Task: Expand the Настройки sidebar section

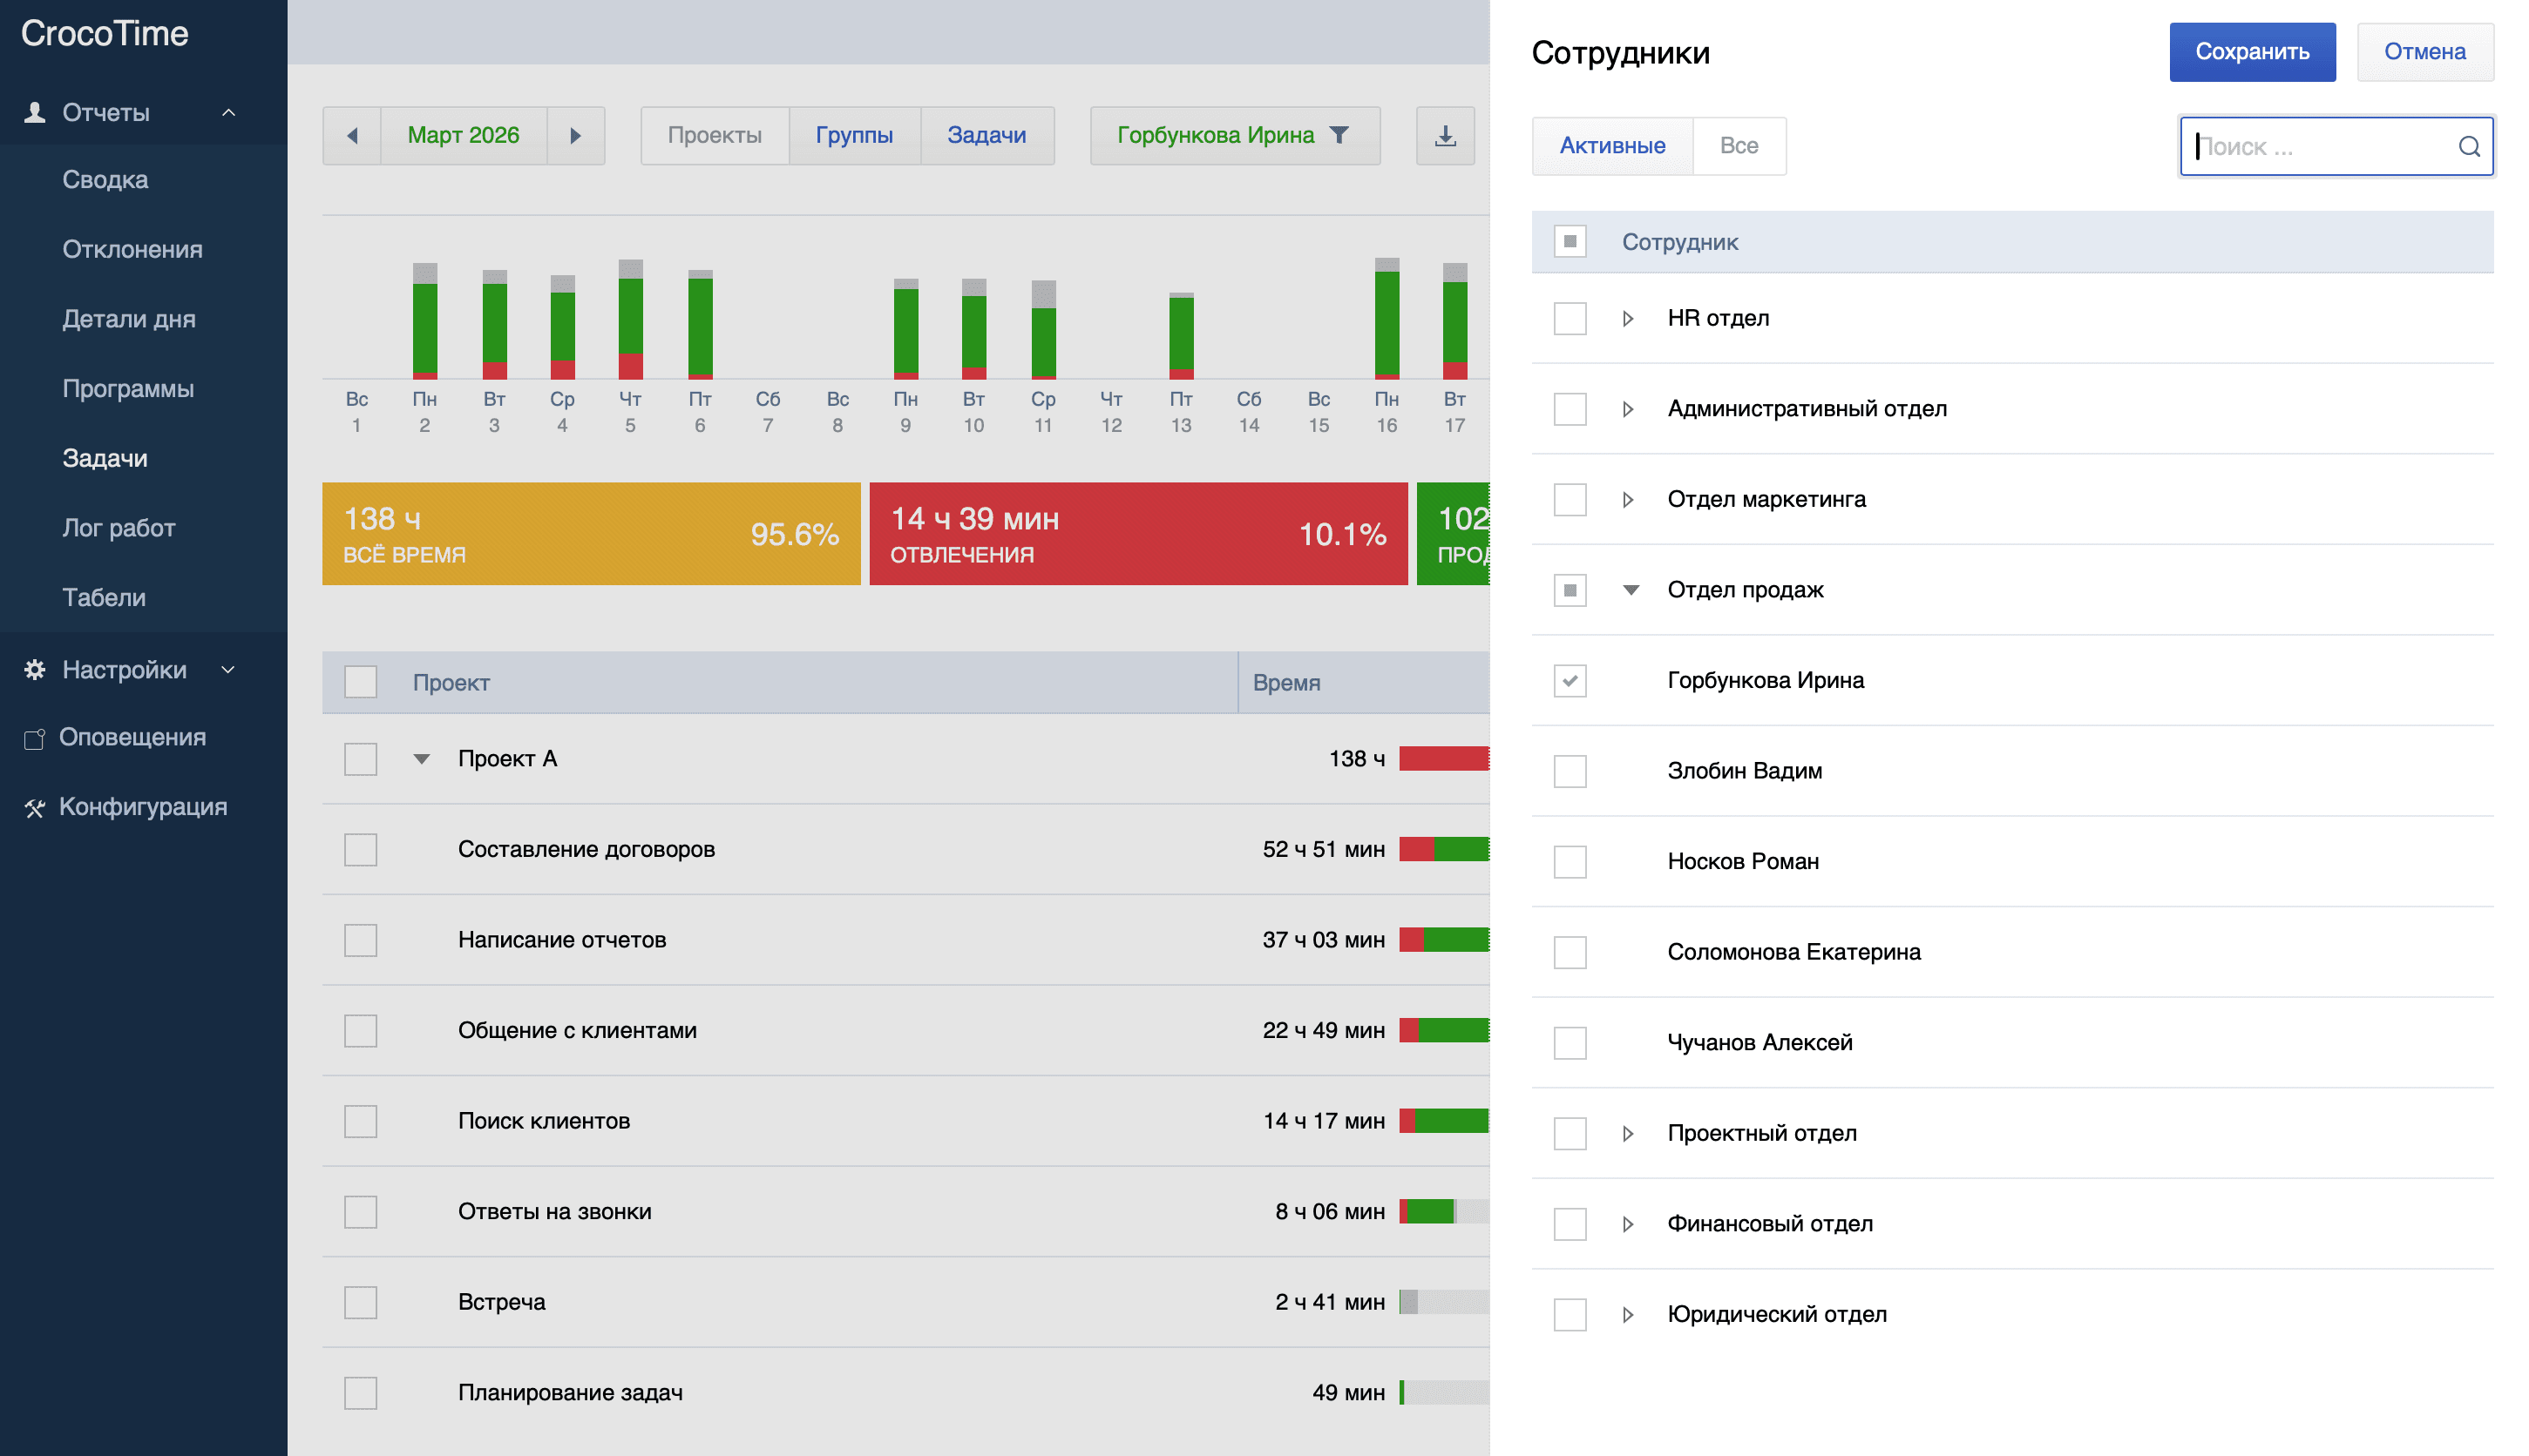Action: (x=228, y=669)
